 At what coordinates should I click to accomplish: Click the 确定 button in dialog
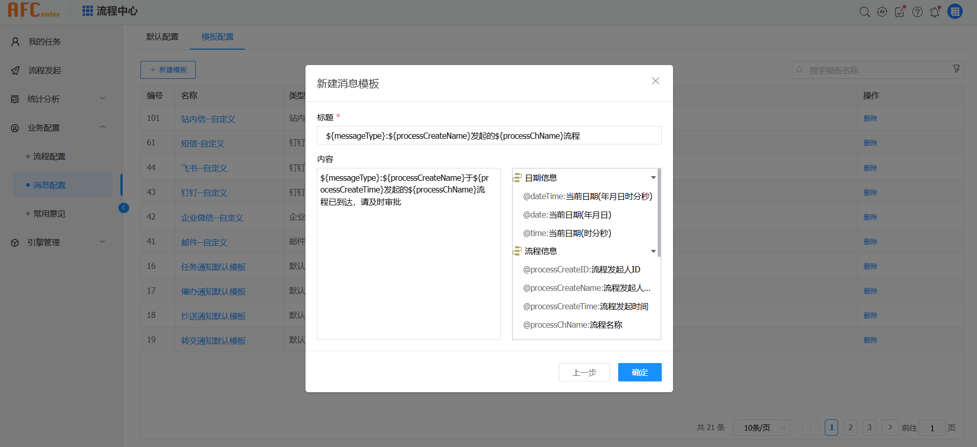click(x=639, y=372)
